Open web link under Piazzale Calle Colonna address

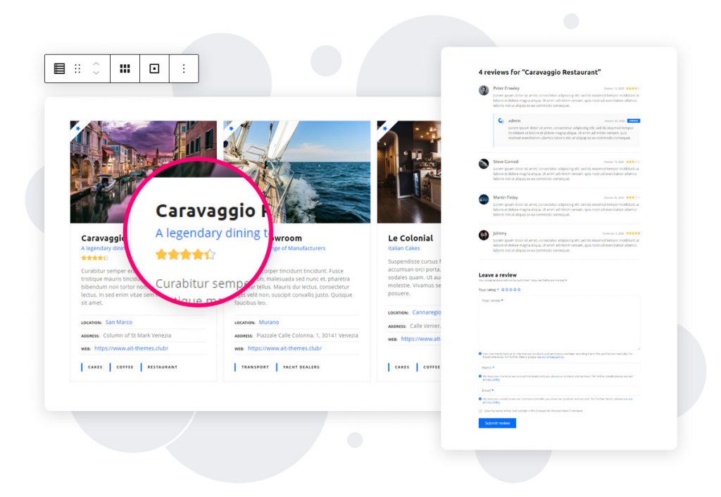click(284, 348)
